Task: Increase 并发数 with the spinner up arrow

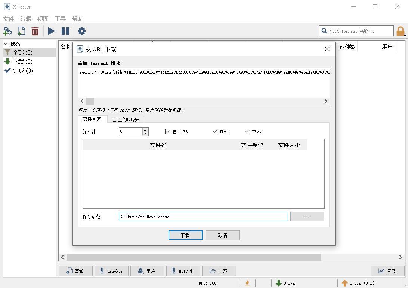Action: [x=145, y=130]
